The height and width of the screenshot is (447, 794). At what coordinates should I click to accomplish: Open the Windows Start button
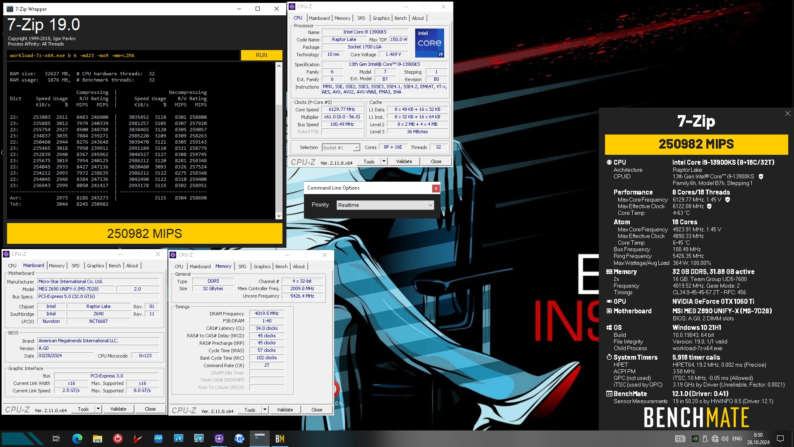point(22,439)
